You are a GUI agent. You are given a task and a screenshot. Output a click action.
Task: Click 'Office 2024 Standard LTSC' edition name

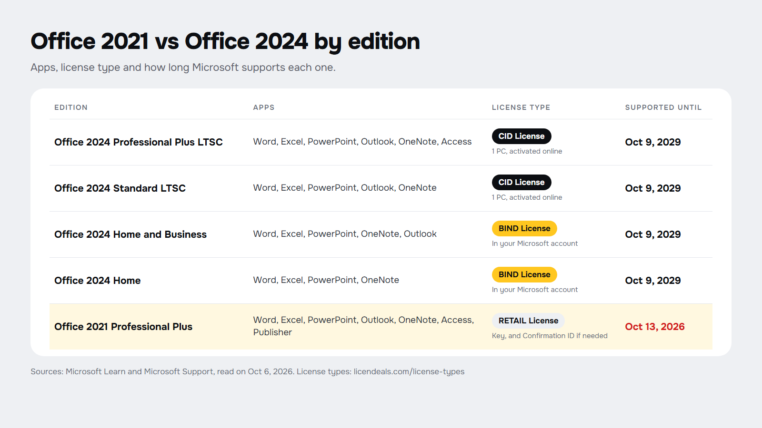[120, 188]
